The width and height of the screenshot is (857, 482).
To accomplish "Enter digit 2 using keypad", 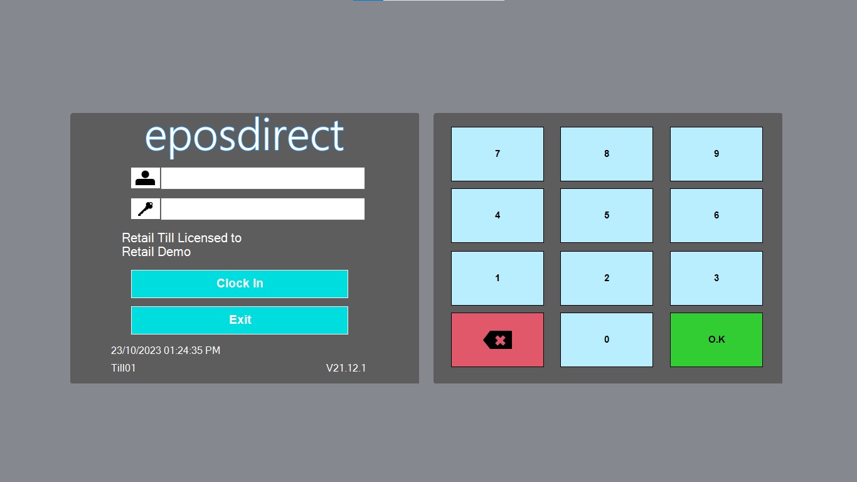I will pos(607,278).
